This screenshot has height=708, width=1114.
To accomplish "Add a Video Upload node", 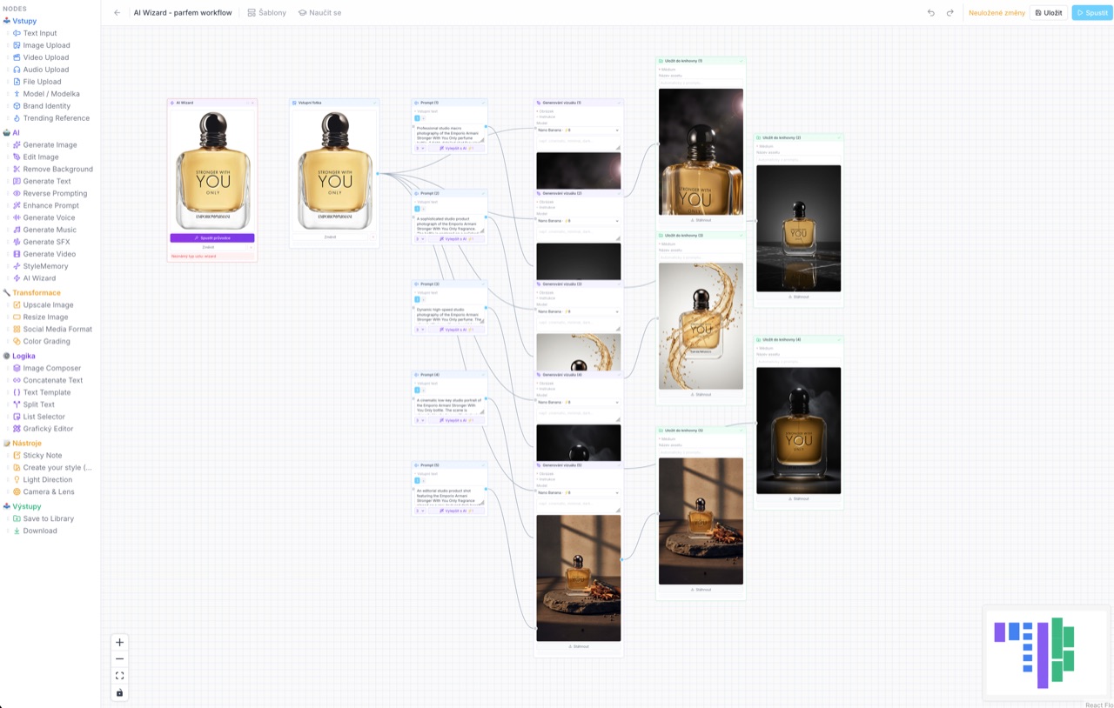I will tap(45, 57).
